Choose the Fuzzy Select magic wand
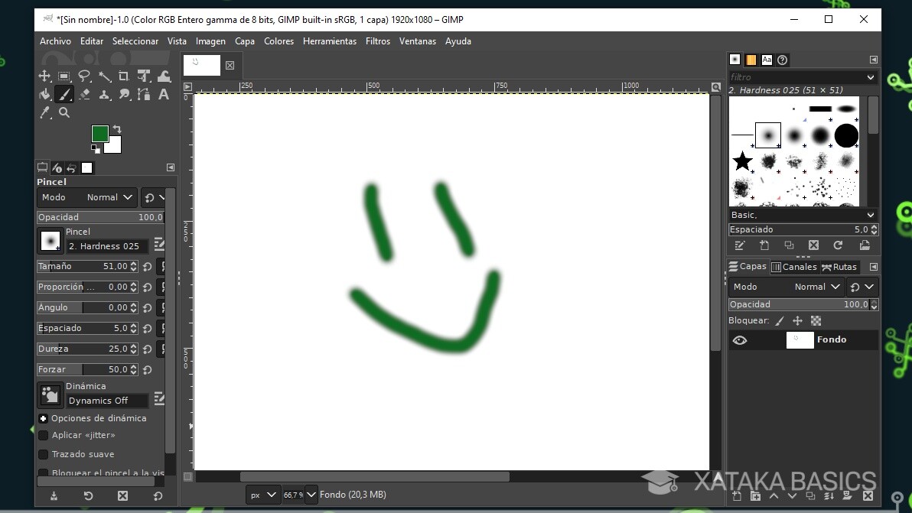Viewport: 912px width, 513px height. click(x=104, y=76)
